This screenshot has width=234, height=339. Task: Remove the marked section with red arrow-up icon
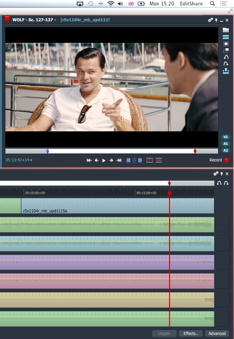[149, 160]
